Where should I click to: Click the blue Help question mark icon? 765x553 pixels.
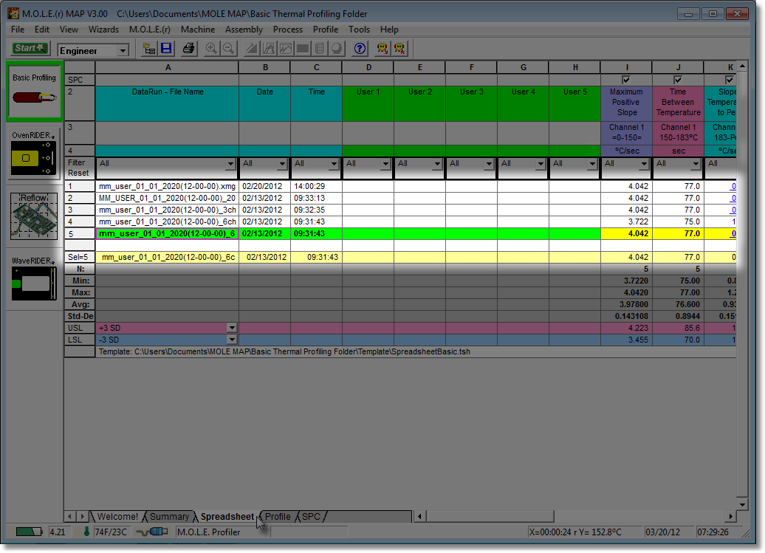[x=360, y=49]
